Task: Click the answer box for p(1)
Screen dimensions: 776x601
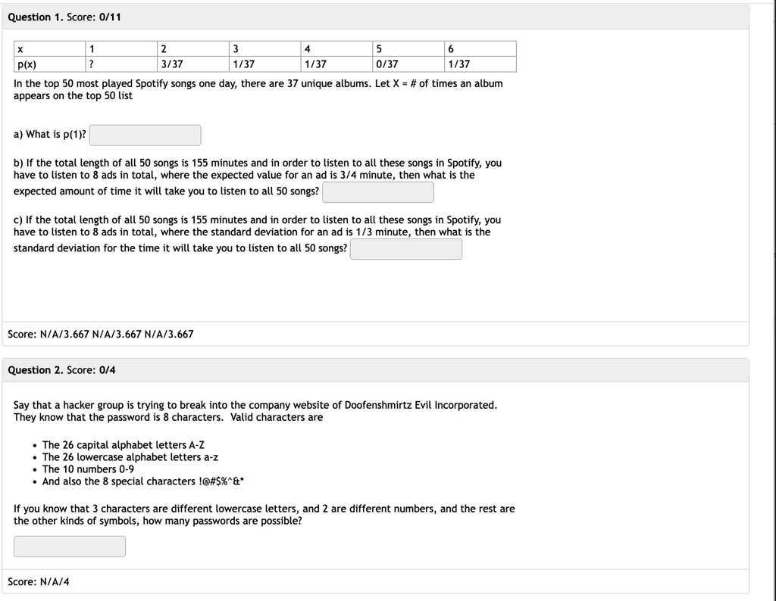Action: [x=145, y=135]
